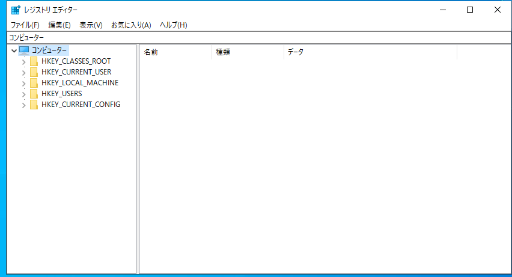The width and height of the screenshot is (512, 277).
Task: Expand the HKEY_CLASSES_ROOT key
Action: [x=24, y=61]
